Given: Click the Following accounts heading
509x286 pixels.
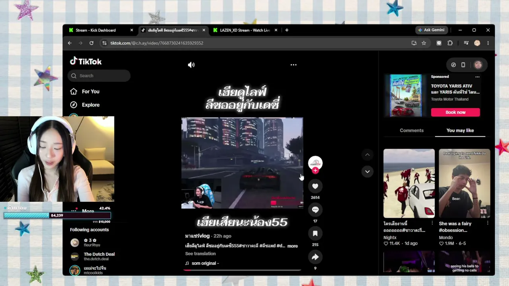Looking at the screenshot, I should click(89, 230).
